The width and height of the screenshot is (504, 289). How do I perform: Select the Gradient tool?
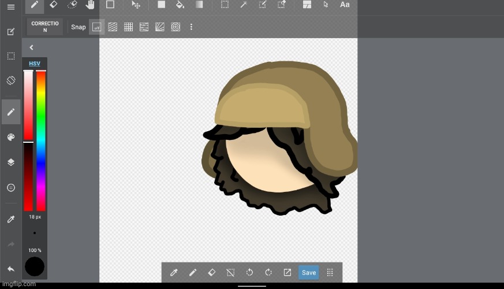point(199,5)
